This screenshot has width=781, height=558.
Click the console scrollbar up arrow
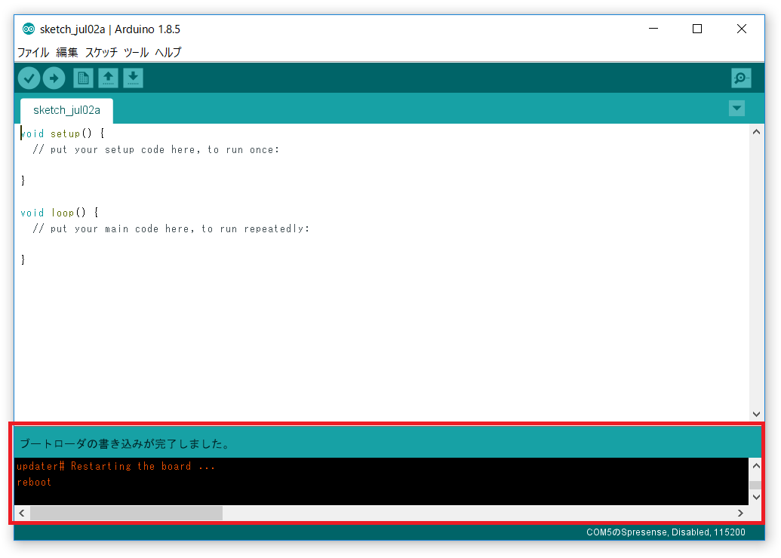[x=756, y=465]
